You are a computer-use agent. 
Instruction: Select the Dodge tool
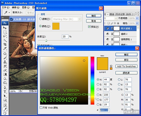[x=5, y=83]
